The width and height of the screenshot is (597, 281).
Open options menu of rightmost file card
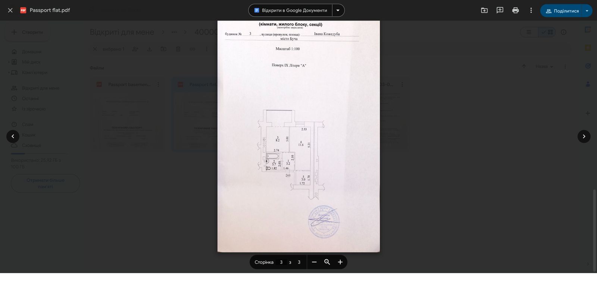(402, 84)
